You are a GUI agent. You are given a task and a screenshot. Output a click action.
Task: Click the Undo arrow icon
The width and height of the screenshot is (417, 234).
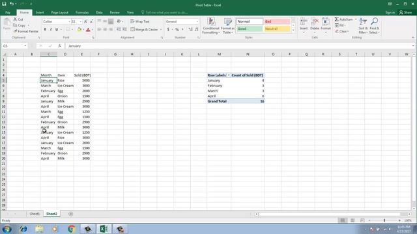(12, 4)
